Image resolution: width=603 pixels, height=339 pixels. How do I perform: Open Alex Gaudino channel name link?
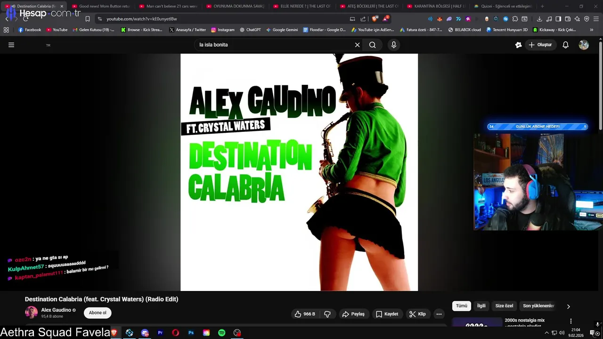pyautogui.click(x=56, y=310)
